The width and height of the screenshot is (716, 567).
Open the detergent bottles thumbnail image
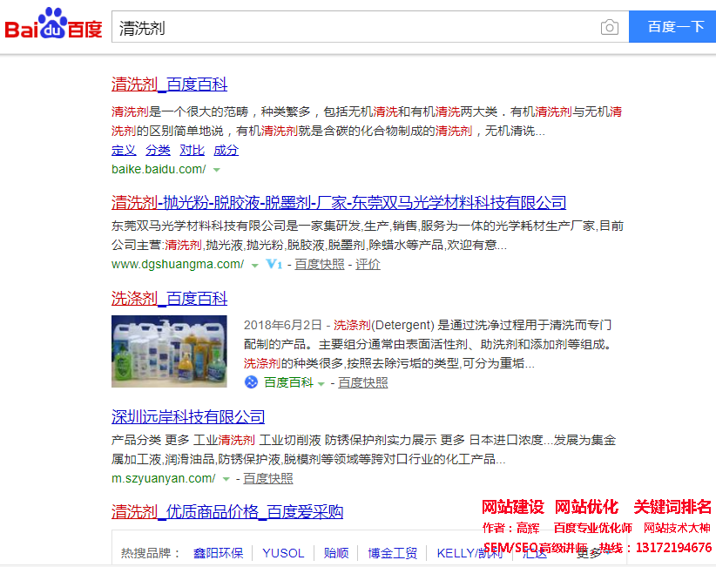point(169,351)
